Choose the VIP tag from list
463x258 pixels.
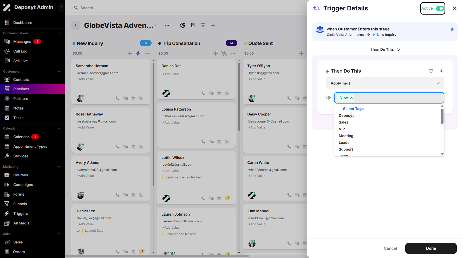coord(342,129)
